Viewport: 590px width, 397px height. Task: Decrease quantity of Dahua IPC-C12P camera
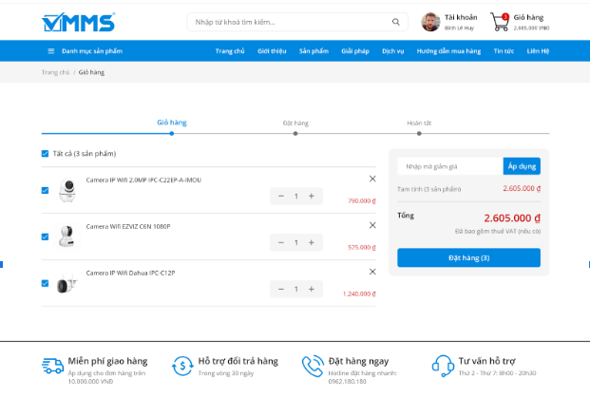[x=280, y=289]
